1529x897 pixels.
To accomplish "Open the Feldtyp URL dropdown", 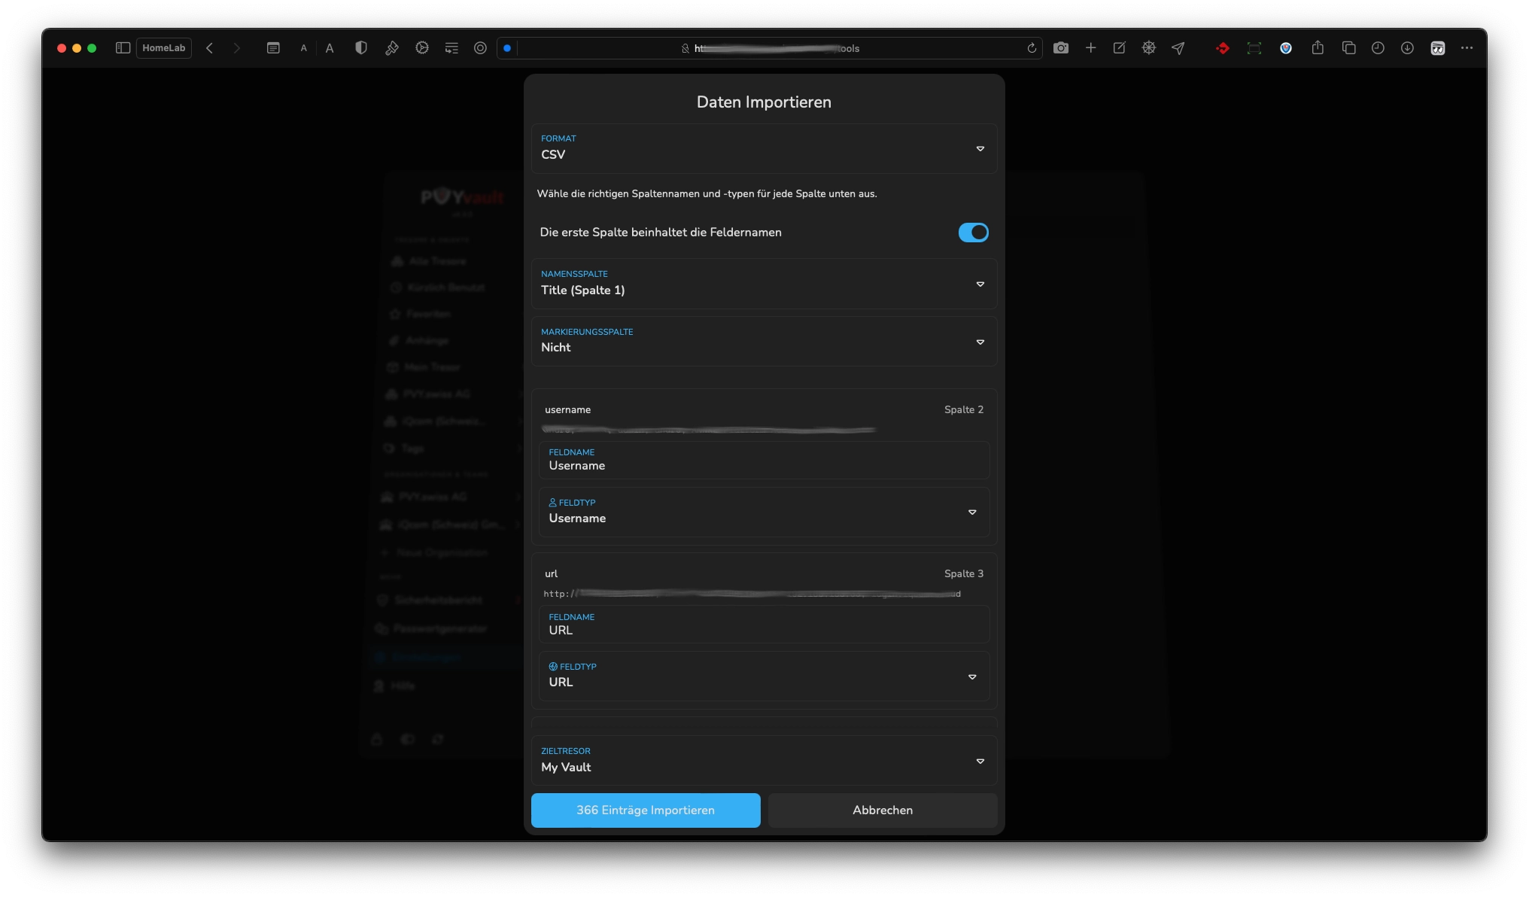I will pyautogui.click(x=764, y=676).
